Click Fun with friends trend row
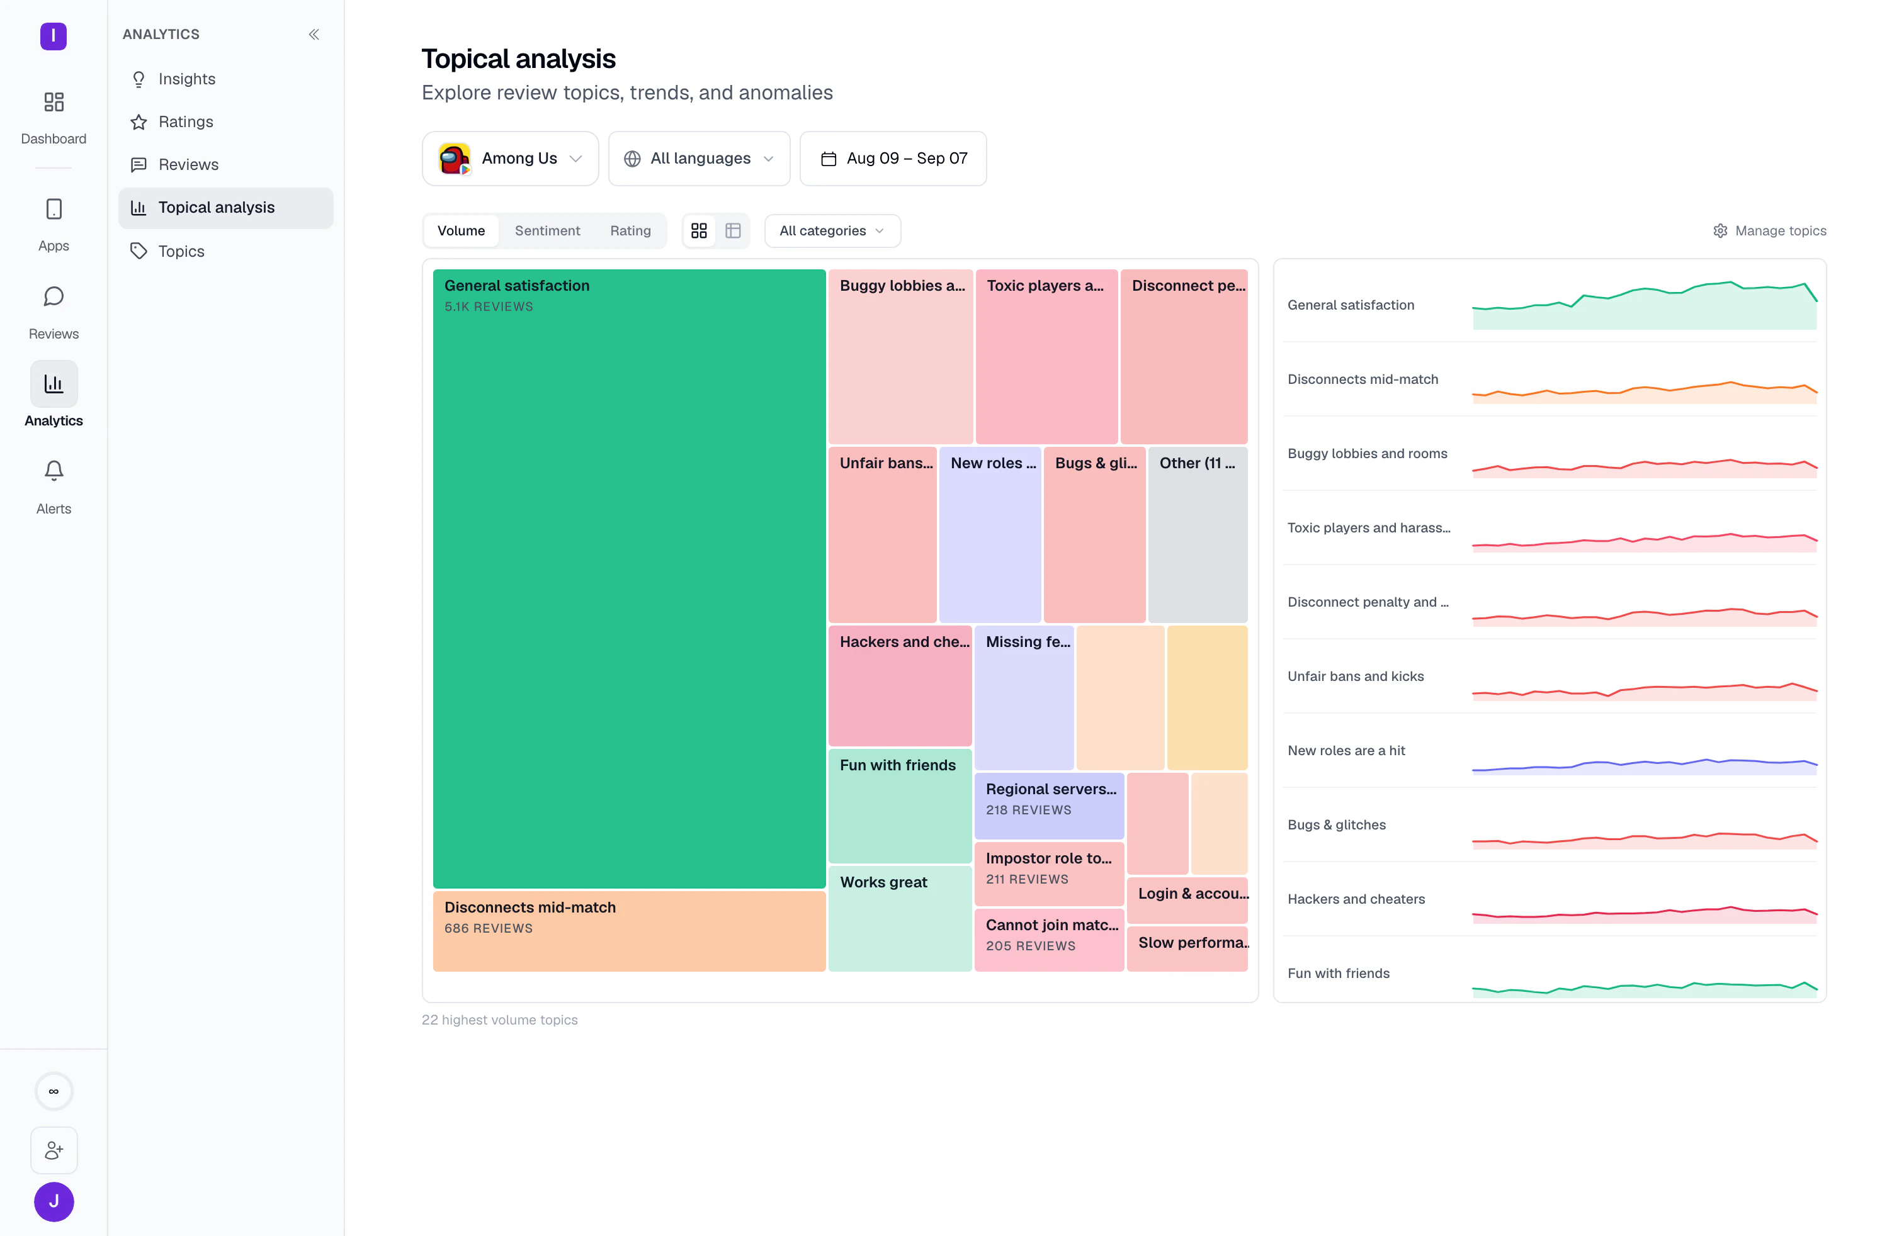The image size is (1904, 1236). (1550, 970)
